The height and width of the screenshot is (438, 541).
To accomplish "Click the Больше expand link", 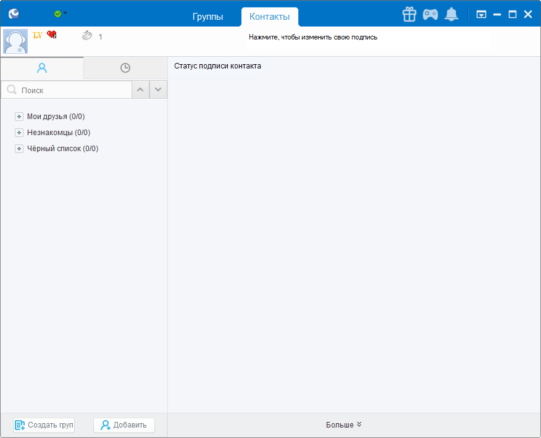I will [x=344, y=425].
